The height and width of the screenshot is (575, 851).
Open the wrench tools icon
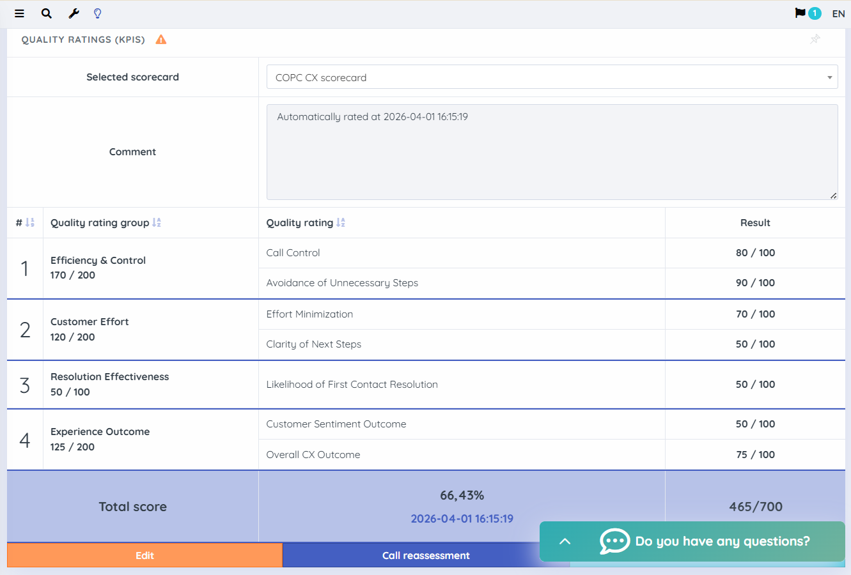click(x=74, y=13)
